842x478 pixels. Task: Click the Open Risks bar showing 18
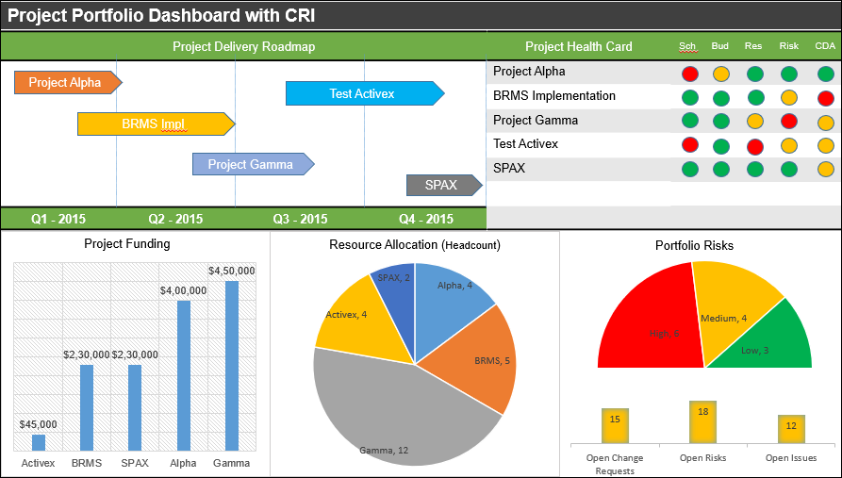(x=703, y=422)
